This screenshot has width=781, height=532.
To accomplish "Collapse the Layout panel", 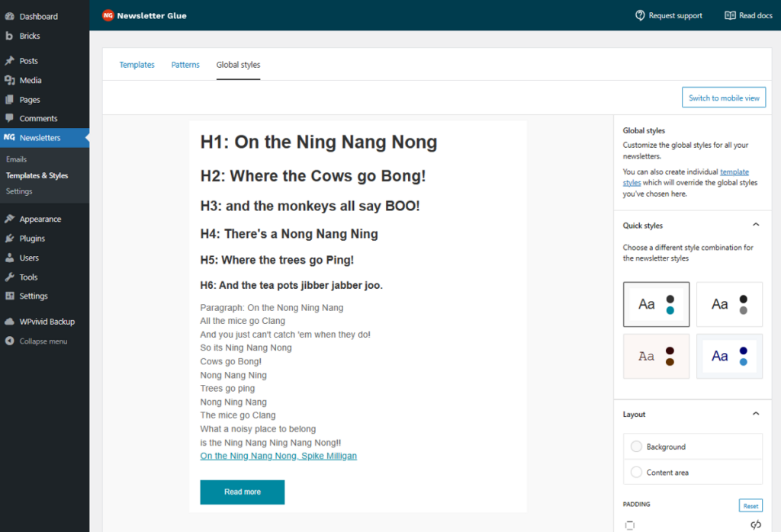I will [x=756, y=414].
